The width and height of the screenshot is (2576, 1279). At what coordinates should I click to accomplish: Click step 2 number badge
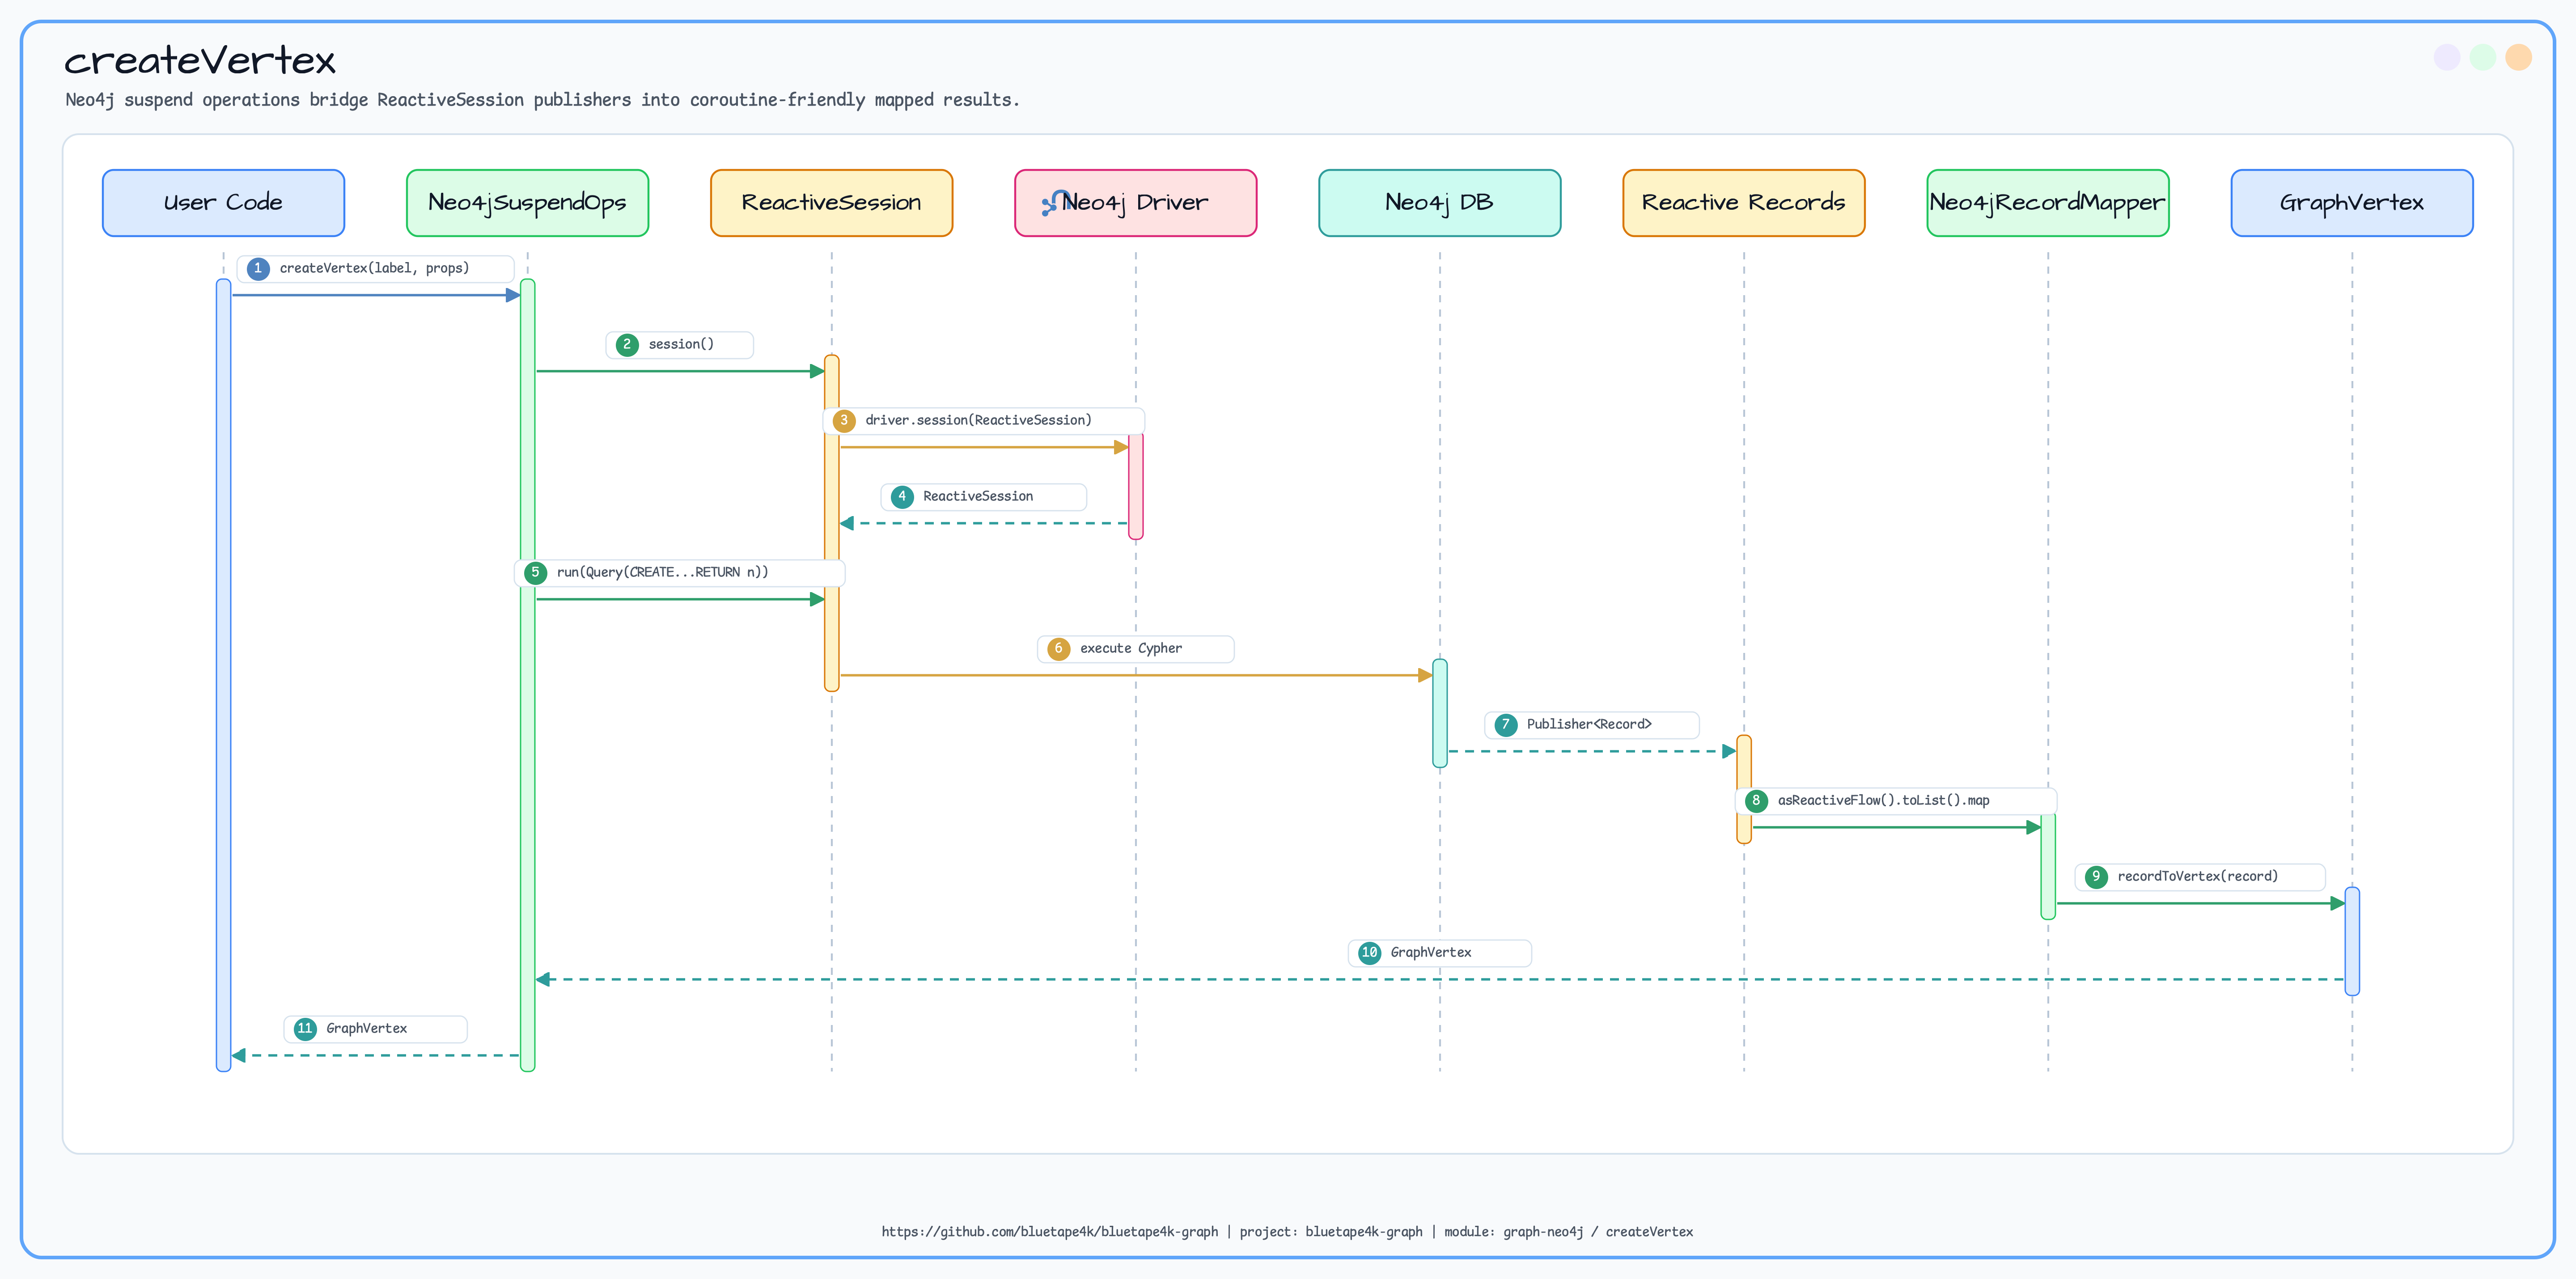pyautogui.click(x=627, y=345)
